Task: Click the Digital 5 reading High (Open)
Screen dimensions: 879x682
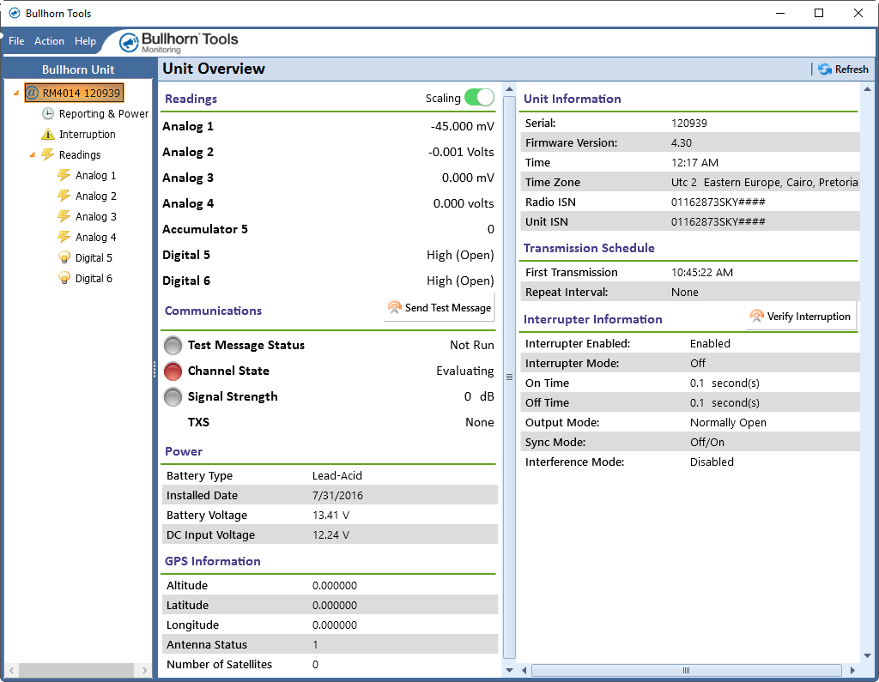Action: [460, 256]
